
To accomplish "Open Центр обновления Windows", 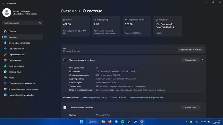I will click(23, 95).
